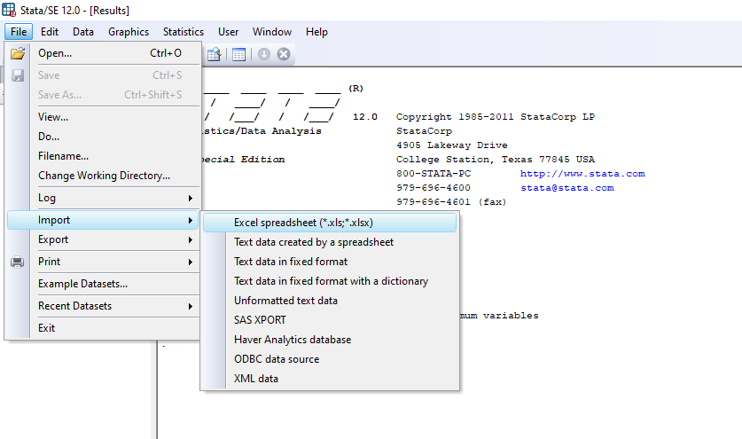Click the open-folder icon beside Open
Screen dimensions: 742x439
[x=18, y=53]
